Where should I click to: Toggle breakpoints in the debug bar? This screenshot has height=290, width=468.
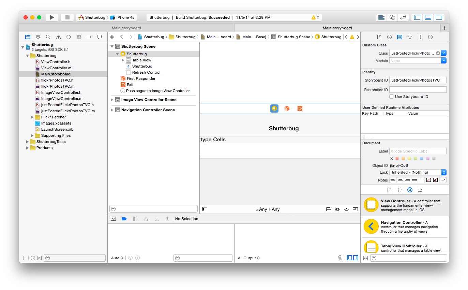(124, 219)
